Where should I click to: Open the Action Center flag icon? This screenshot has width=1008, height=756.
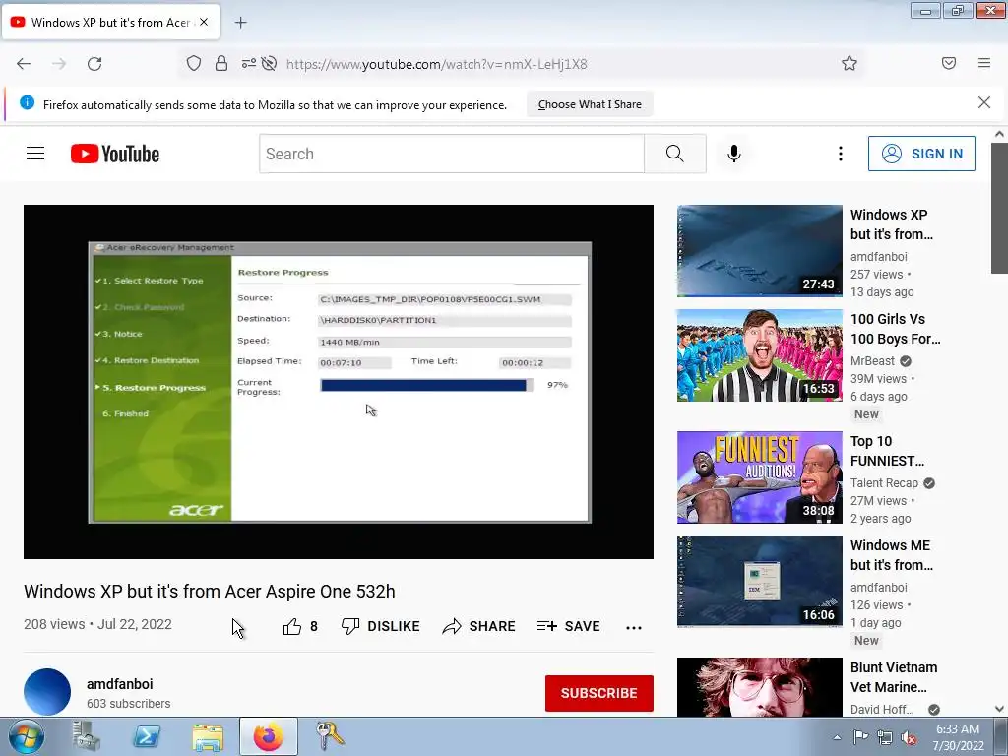[860, 737]
